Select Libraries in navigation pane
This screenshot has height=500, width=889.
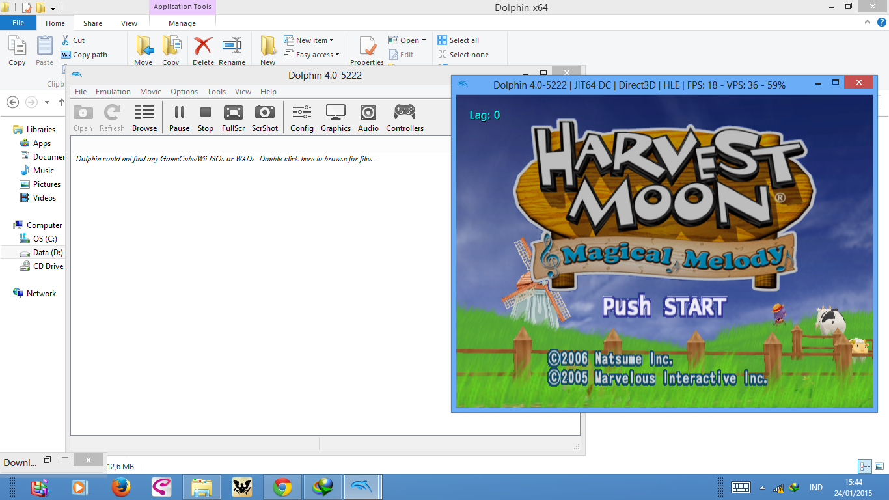pyautogui.click(x=34, y=130)
